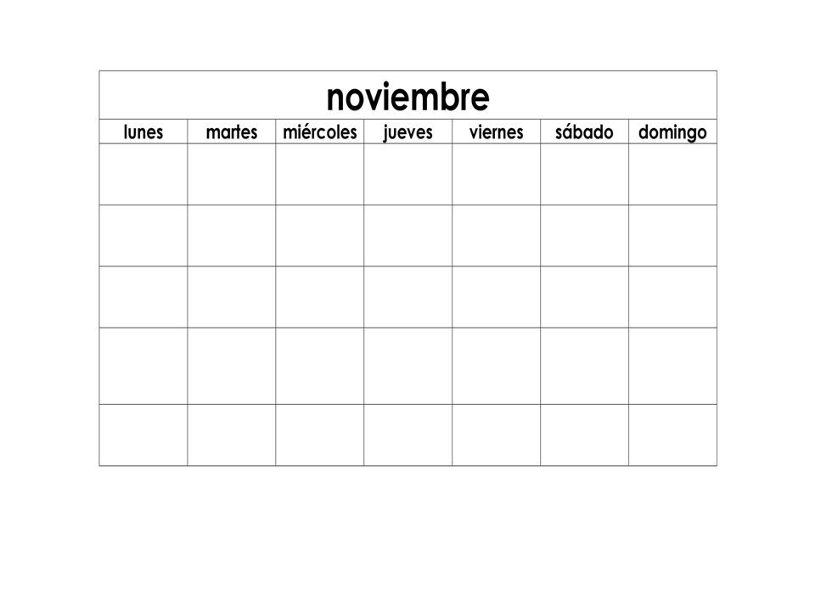Click last-row cell under domingo
The image size is (815, 611).
pos(672,434)
